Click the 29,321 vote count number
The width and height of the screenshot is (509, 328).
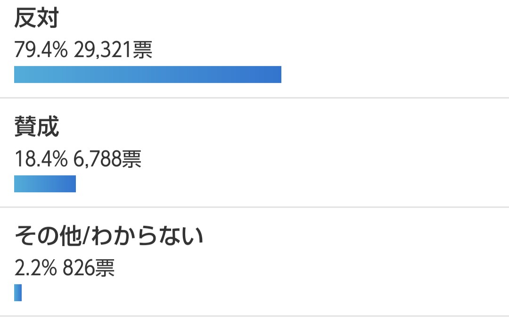pos(103,49)
